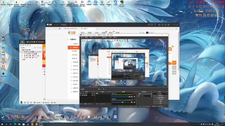Open 文件 menu in OBS menu bar
The image size is (225, 126).
82,37
